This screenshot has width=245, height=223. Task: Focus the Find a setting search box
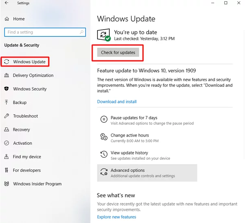(41, 32)
